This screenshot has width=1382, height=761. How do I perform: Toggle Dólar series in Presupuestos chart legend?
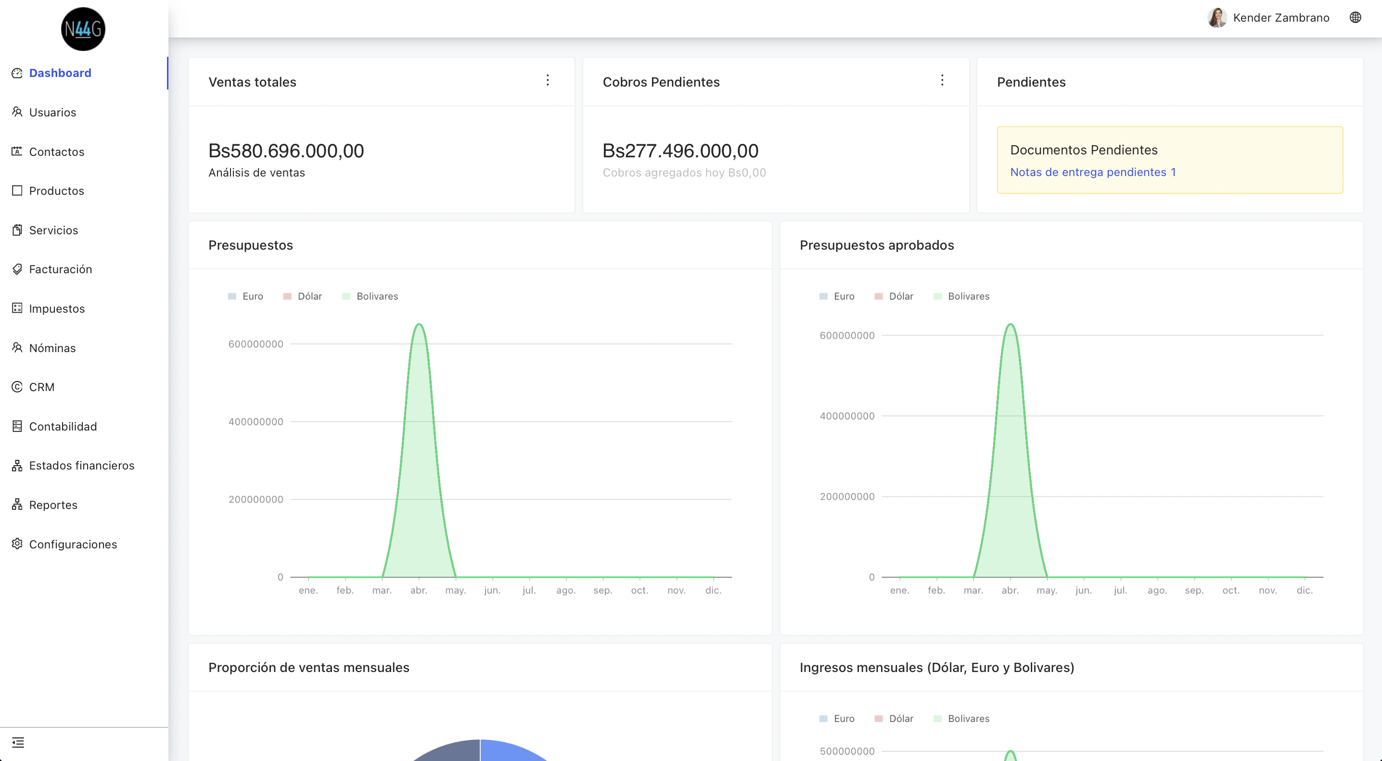[303, 297]
